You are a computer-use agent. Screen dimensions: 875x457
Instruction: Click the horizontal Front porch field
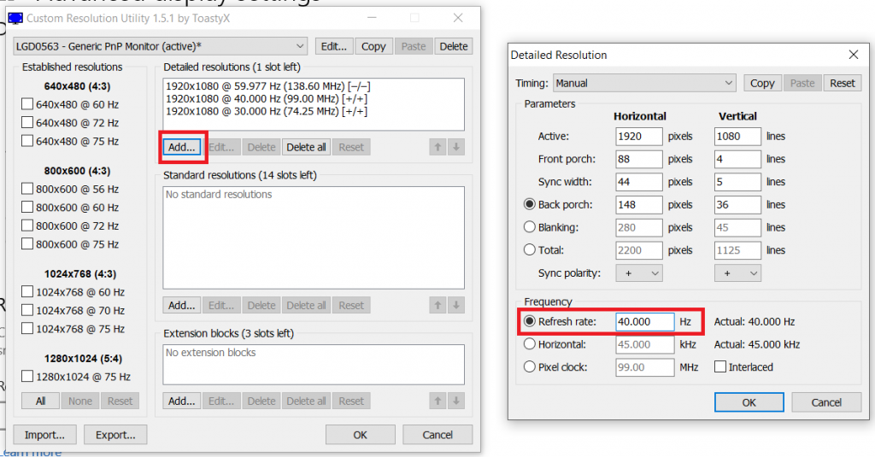(638, 159)
